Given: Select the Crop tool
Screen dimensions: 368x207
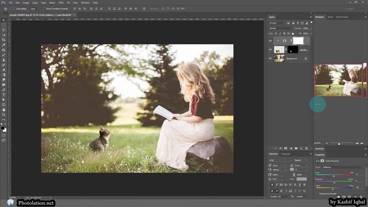Looking at the screenshot, I should [x=3, y=40].
